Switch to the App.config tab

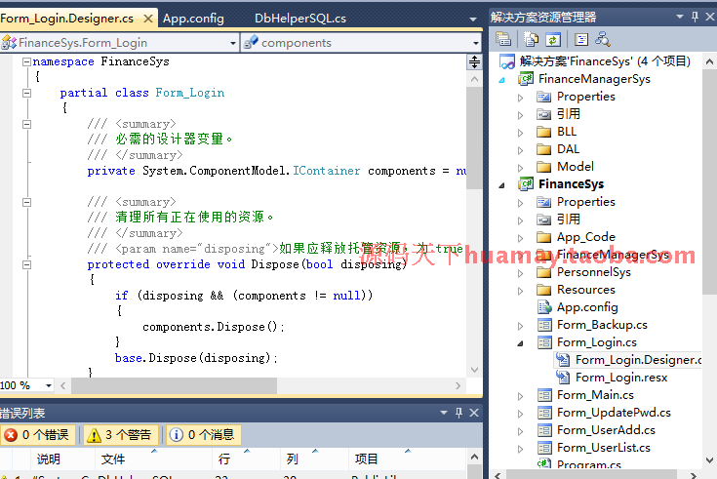pyautogui.click(x=193, y=19)
